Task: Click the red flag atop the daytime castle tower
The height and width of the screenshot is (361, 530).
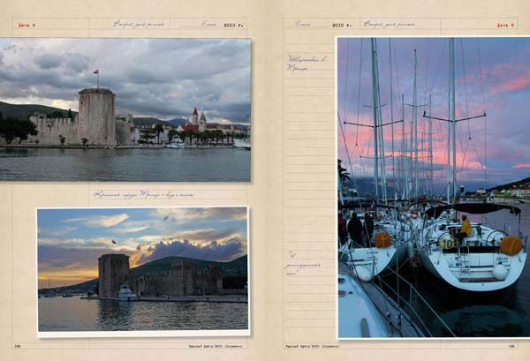Action: 96,74
